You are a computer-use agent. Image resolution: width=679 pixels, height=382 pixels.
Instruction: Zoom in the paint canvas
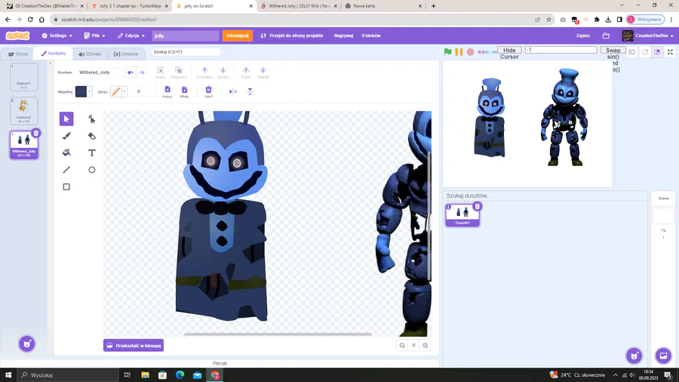point(426,345)
